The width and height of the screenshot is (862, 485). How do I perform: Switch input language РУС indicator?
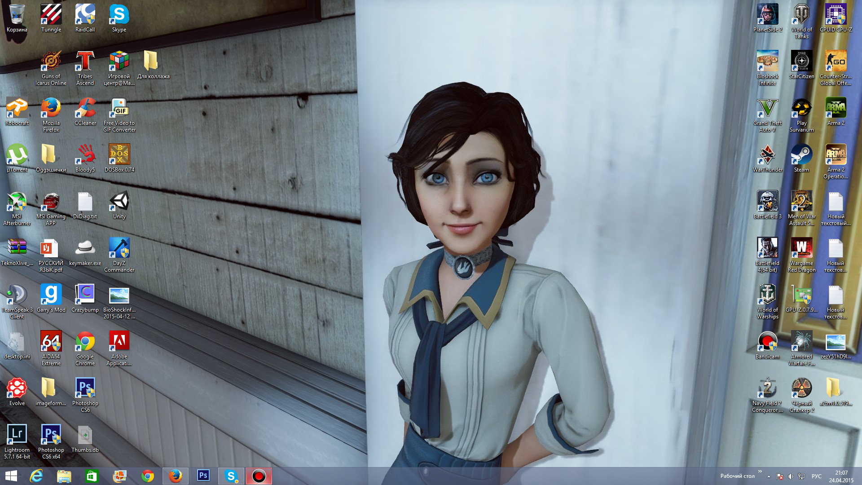tap(817, 476)
